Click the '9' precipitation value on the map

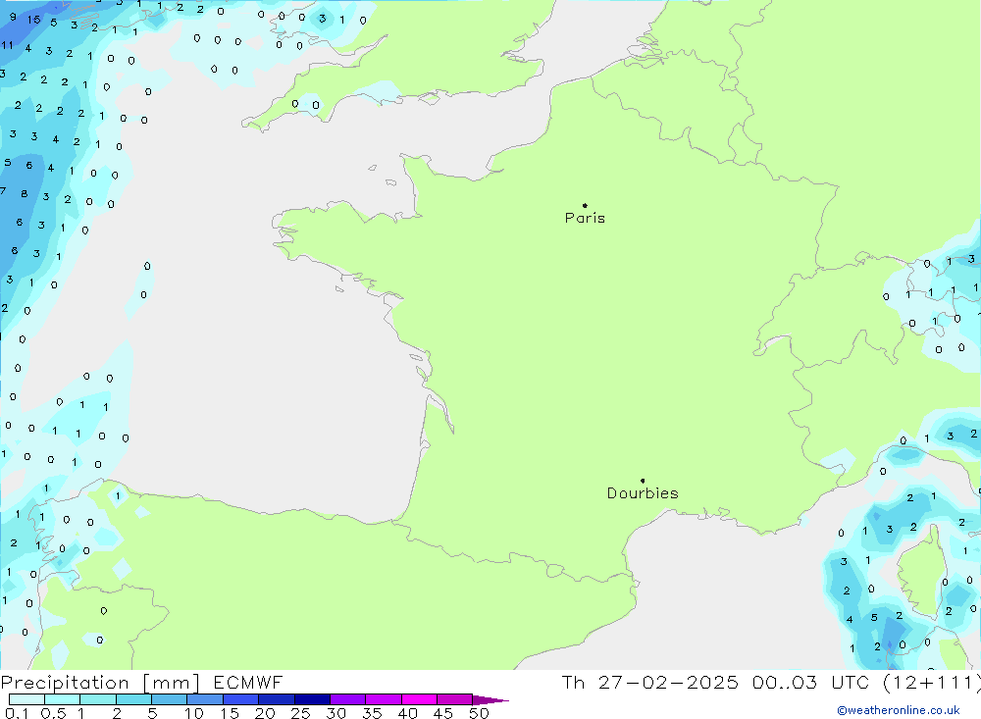coord(13,17)
